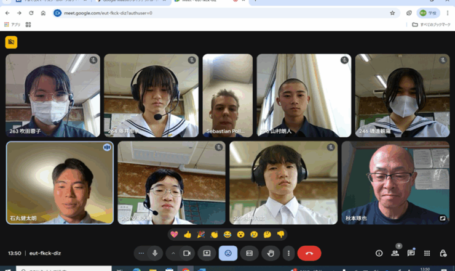
Task: Send the thinking face reaction
Action: pyautogui.click(x=267, y=235)
